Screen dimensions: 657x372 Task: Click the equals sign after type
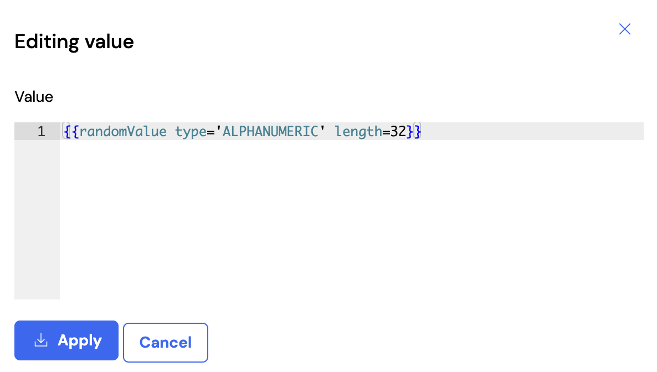211,132
